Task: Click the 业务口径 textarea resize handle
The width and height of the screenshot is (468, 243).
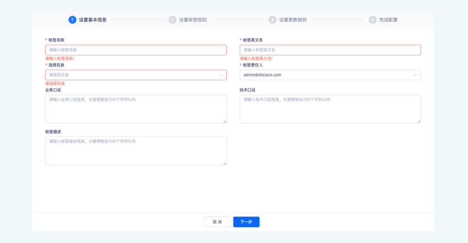Action: [x=224, y=121]
